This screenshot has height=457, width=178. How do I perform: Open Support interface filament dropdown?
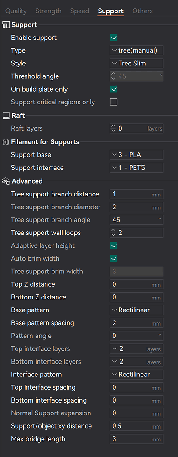tap(136, 168)
